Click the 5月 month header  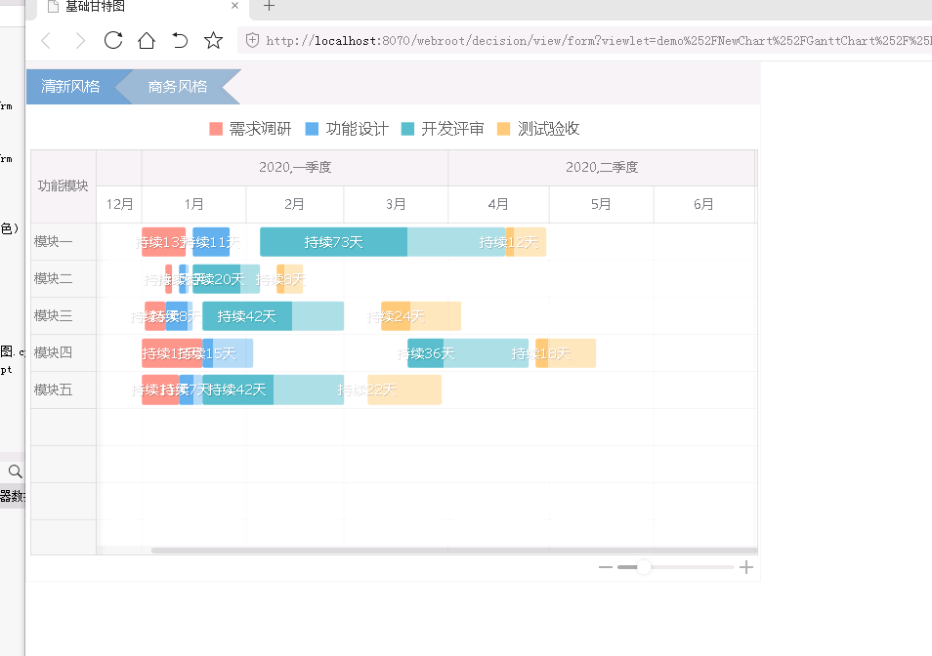[x=601, y=205]
